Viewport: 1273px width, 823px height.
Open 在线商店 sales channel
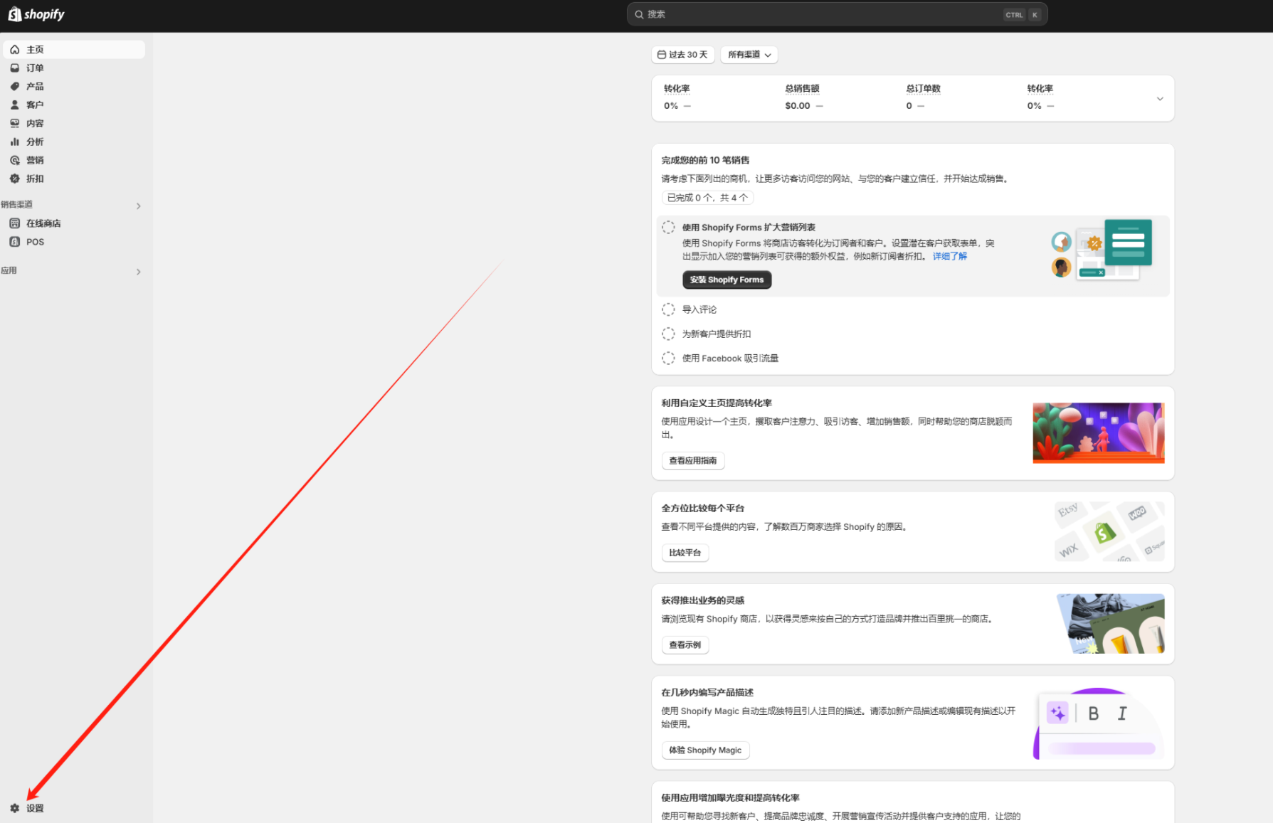(74, 223)
